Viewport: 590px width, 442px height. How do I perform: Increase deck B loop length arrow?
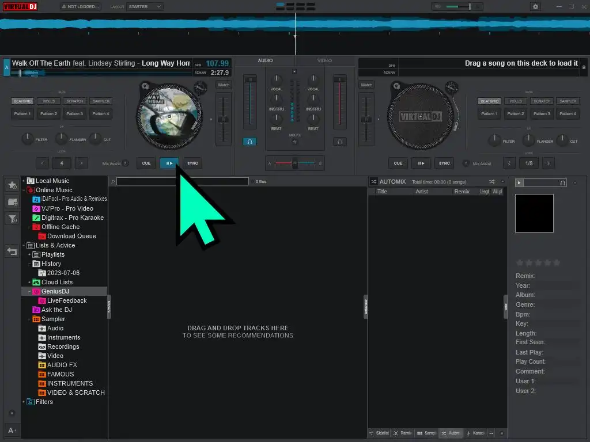point(549,163)
